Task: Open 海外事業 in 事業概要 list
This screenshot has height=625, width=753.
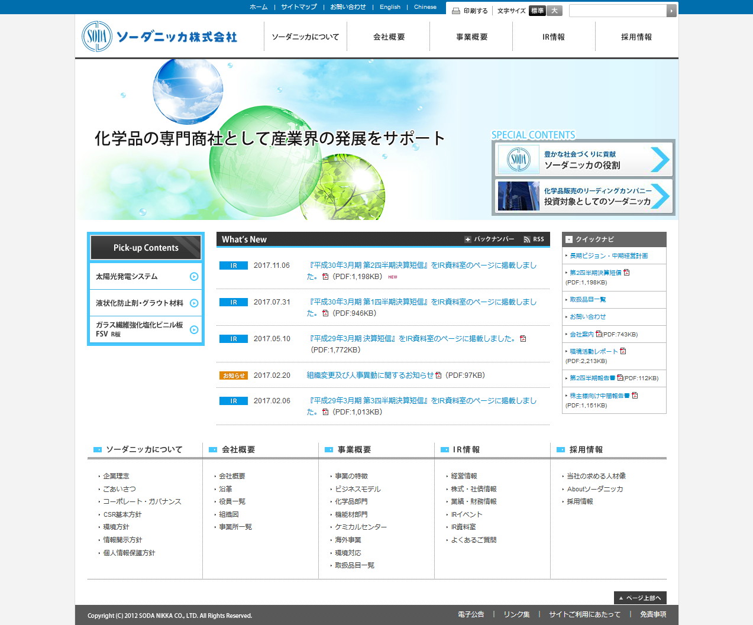Action: [x=348, y=540]
